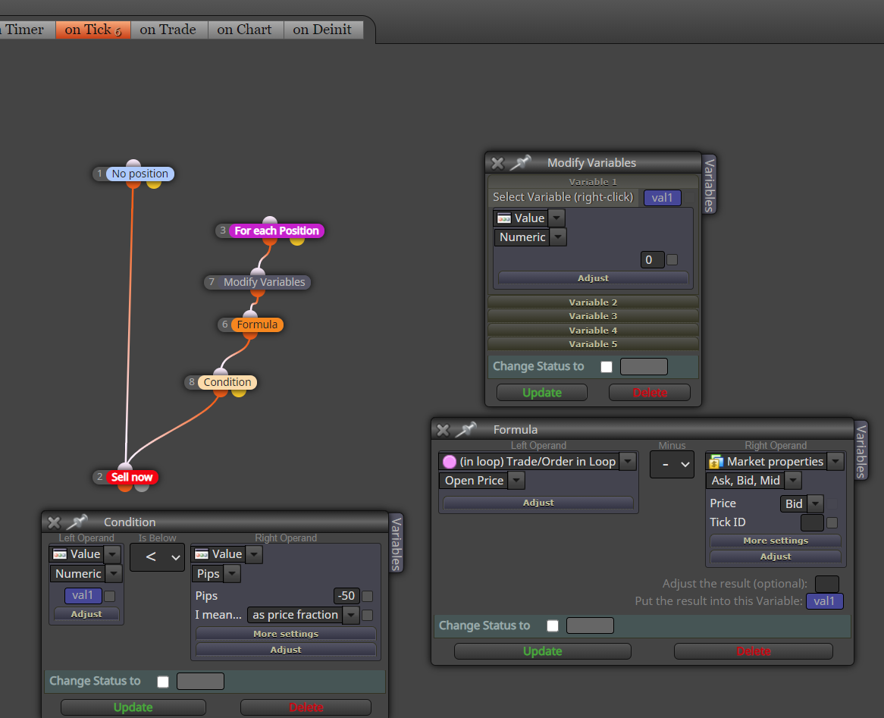Image resolution: width=884 pixels, height=718 pixels.
Task: Pin the Formula panel
Action: [x=466, y=430]
